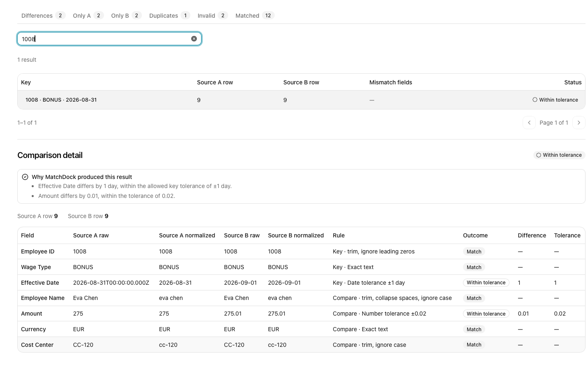Click the Page 1 of 1 indicator
The width and height of the screenshot is (588, 367).
(x=554, y=123)
